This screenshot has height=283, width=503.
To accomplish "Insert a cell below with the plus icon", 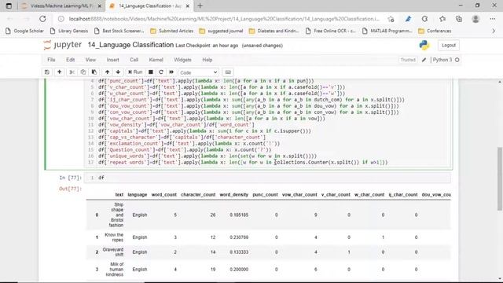I will coord(60,72).
